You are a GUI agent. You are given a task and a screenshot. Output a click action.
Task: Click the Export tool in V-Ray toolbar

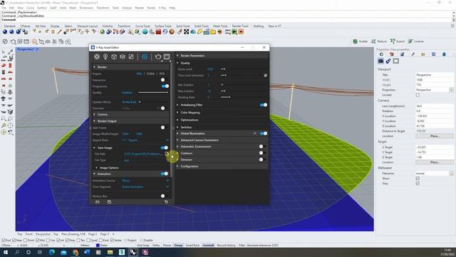tap(398, 41)
